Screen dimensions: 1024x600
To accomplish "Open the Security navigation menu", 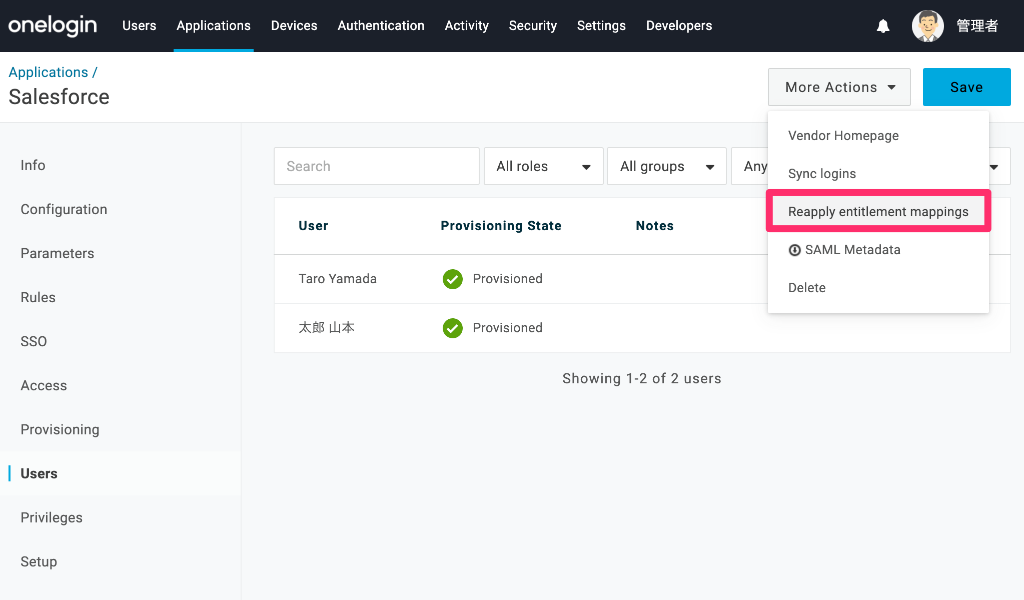I will (x=533, y=26).
